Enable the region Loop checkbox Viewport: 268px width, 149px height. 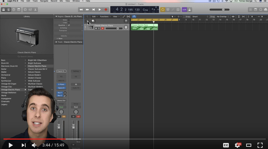[x=69, y=23]
